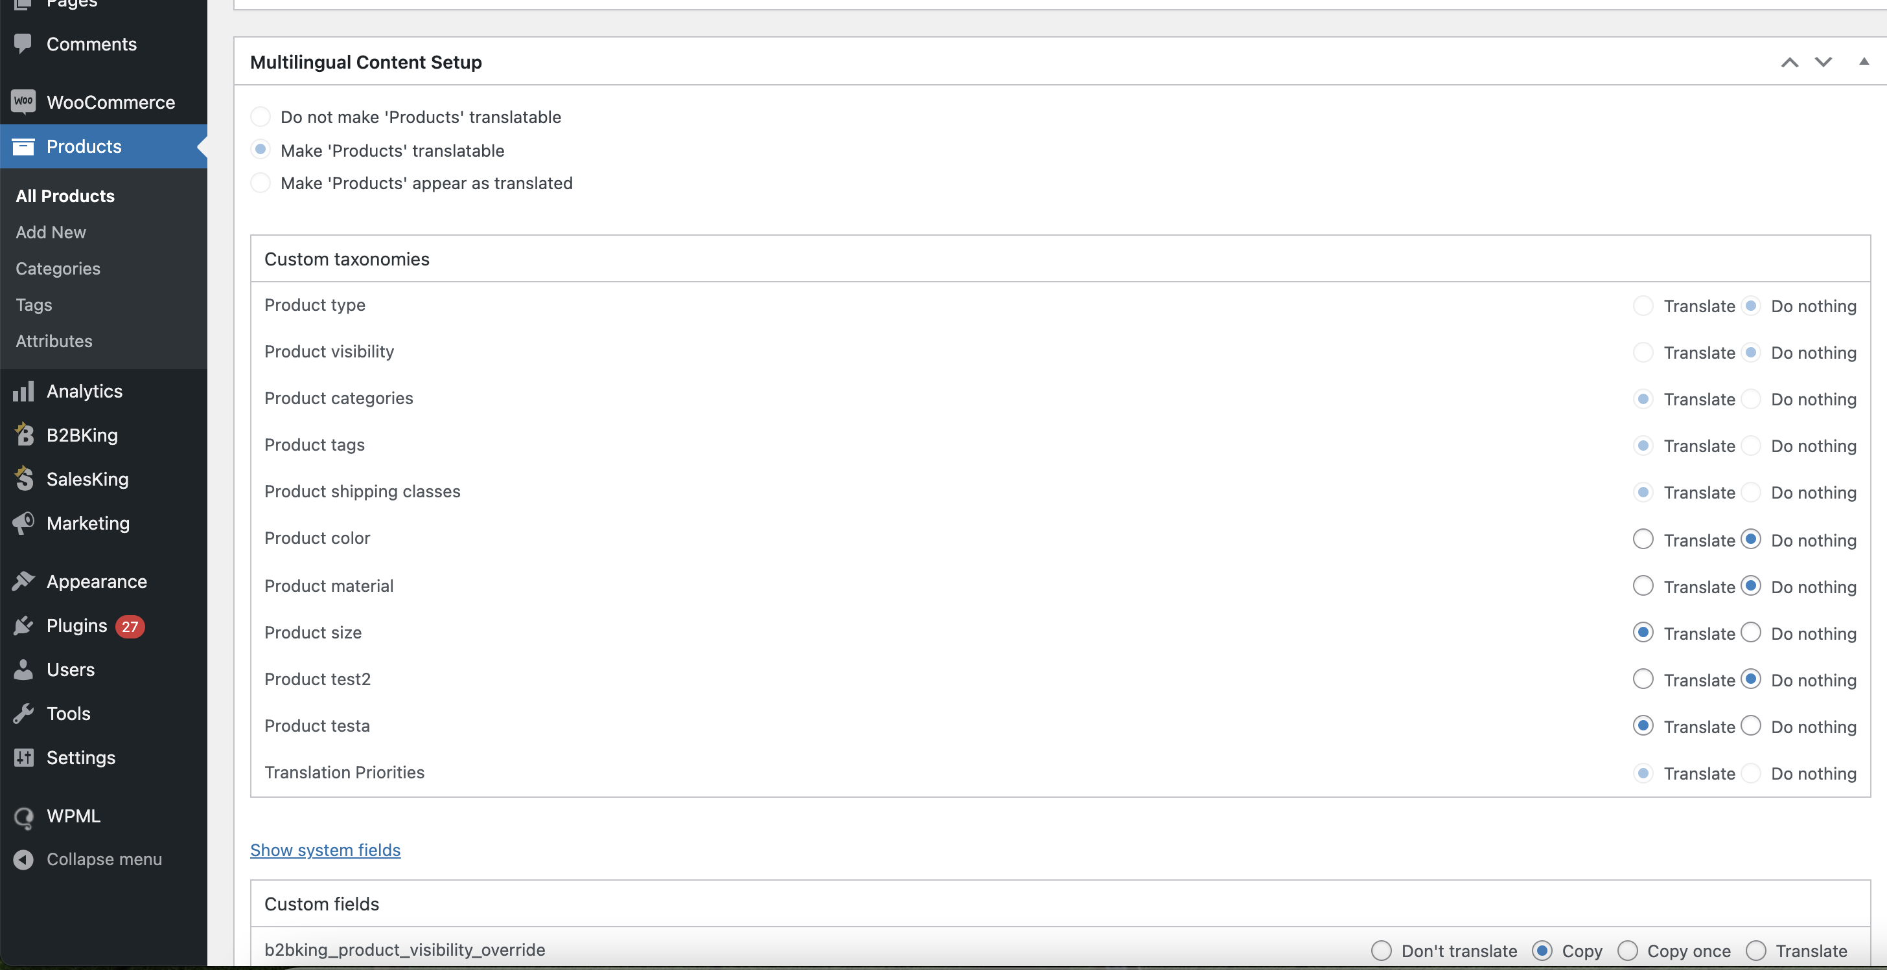Click the Product shipping classes row label
Viewport: 1887px width, 970px height.
coord(362,491)
